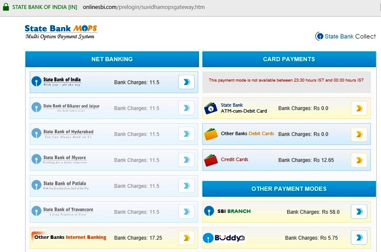381x252 pixels.
Task: Click the SBI Branch round logo icon
Action: tap(209, 211)
